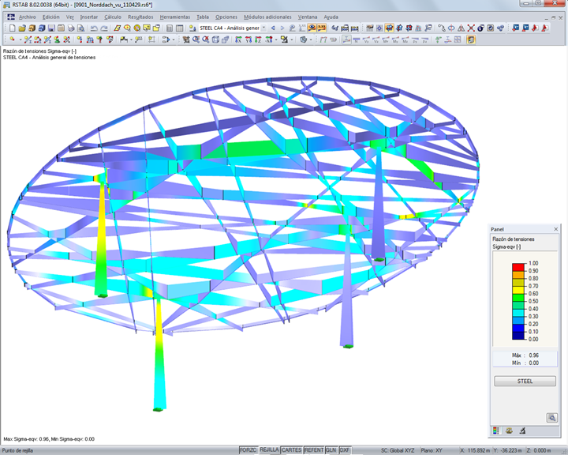The width and height of the screenshot is (568, 455).
Task: Go to previous load case arrow
Action: click(273, 28)
